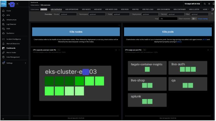Click the alert bell on CPU usage per pod chart
Image resolution: width=216 pixels, height=121 pixels.
[x=208, y=50]
